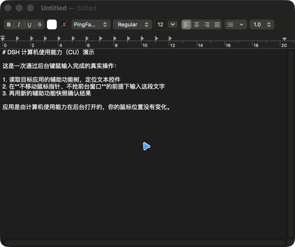Viewport: 295px width, 247px height.
Task: Expand the font size chevron dropdown
Action: pyautogui.click(x=173, y=24)
